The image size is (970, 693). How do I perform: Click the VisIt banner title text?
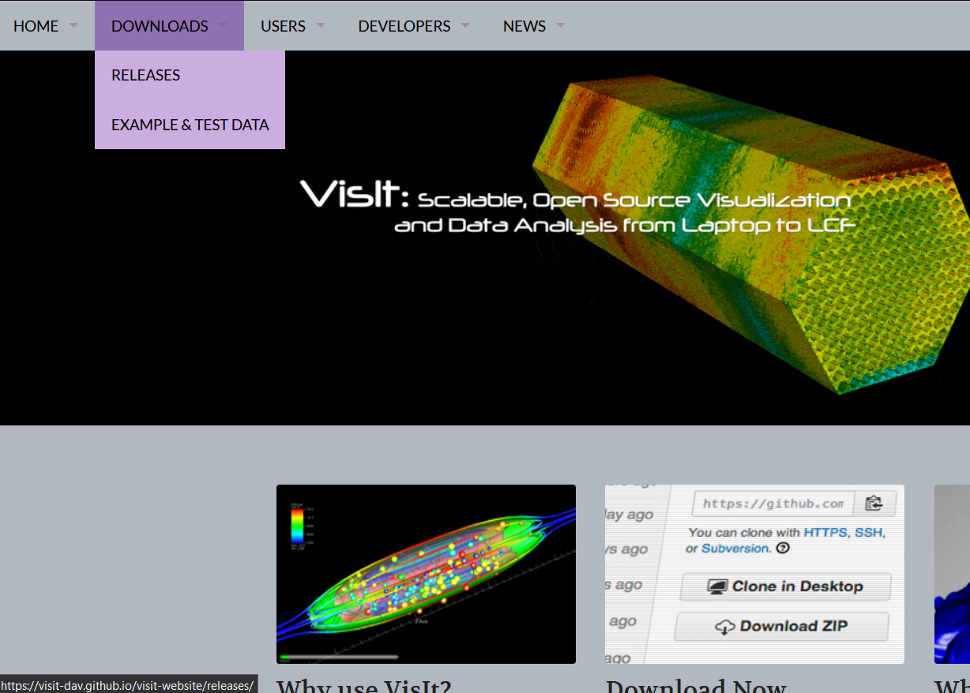[578, 207]
